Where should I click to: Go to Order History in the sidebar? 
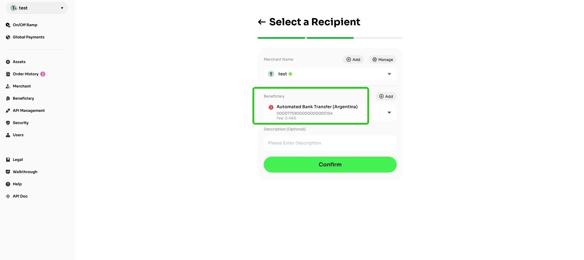[x=26, y=74]
